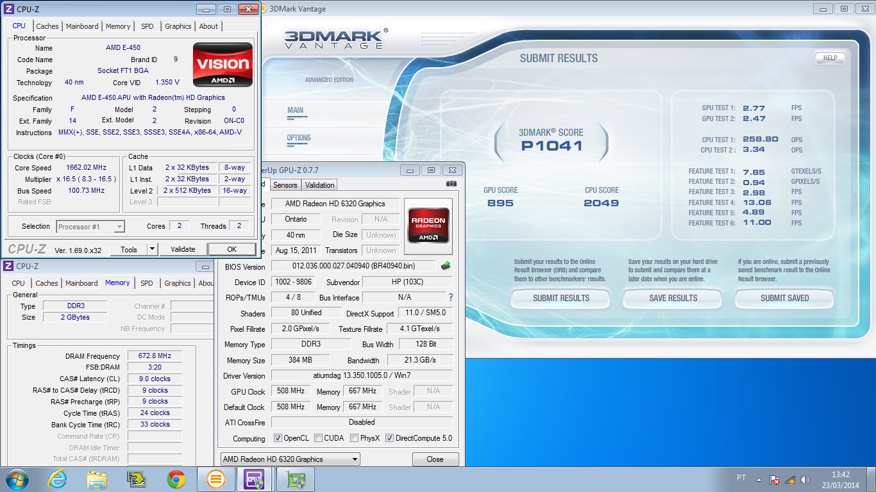
Task: Click the top CPU-Z window title icon
Action: [x=9, y=9]
